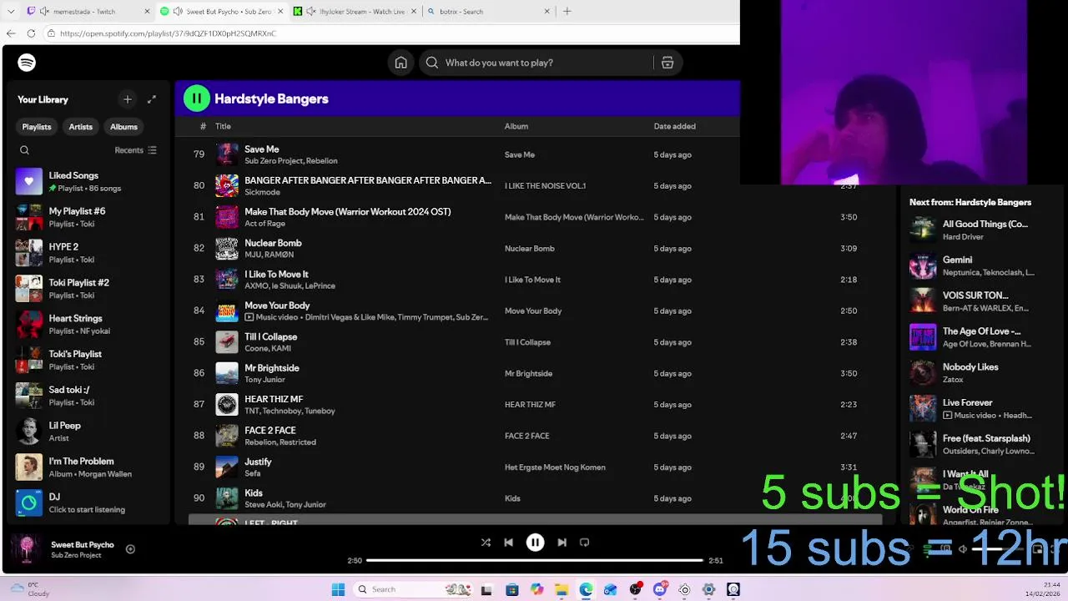Toggle shuffle in the player bar
The height and width of the screenshot is (601, 1068).
click(x=486, y=543)
